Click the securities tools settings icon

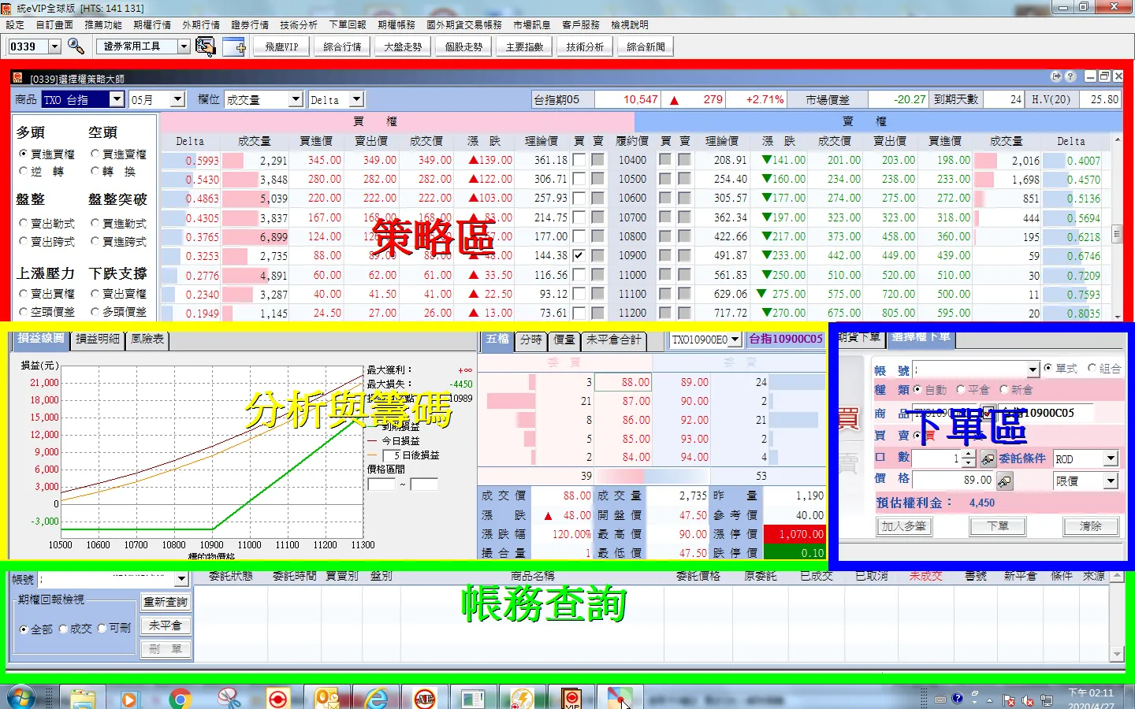(205, 46)
